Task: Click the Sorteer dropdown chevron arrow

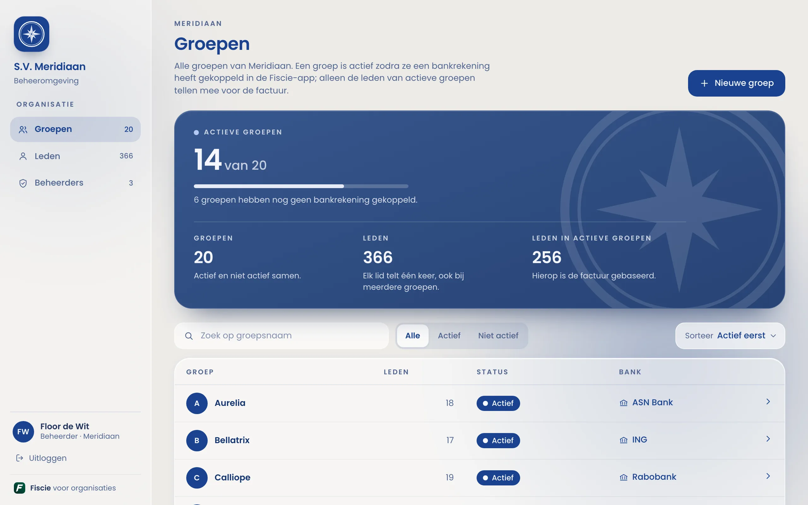Action: [x=773, y=336]
